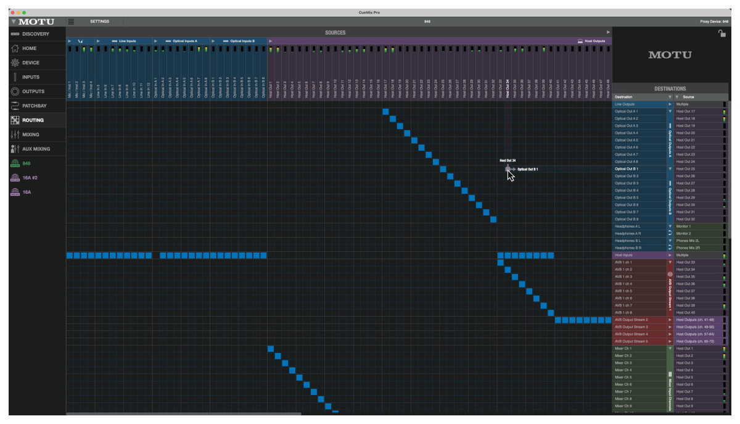Click the Settings button in the top bar
This screenshot has width=740, height=424.
point(99,22)
